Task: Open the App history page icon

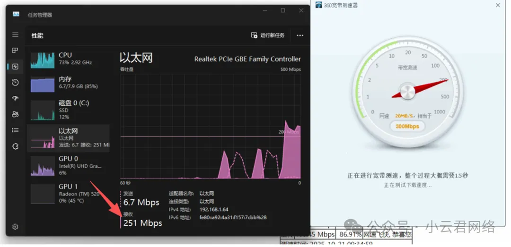Action: click(15, 83)
